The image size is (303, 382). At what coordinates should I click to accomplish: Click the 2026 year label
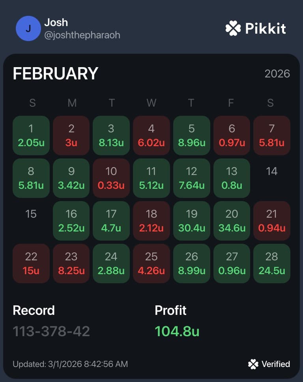pyautogui.click(x=277, y=74)
